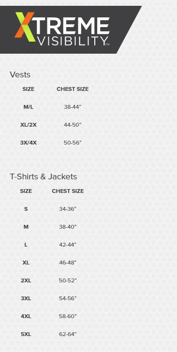The width and height of the screenshot is (177, 352).
Task: Select the XL/2X vest size
Action: pos(29,125)
